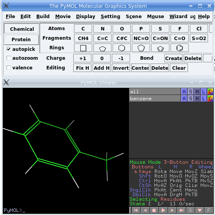Select the fluorine F atom button
The width and height of the screenshot is (215, 215).
click(x=179, y=29)
